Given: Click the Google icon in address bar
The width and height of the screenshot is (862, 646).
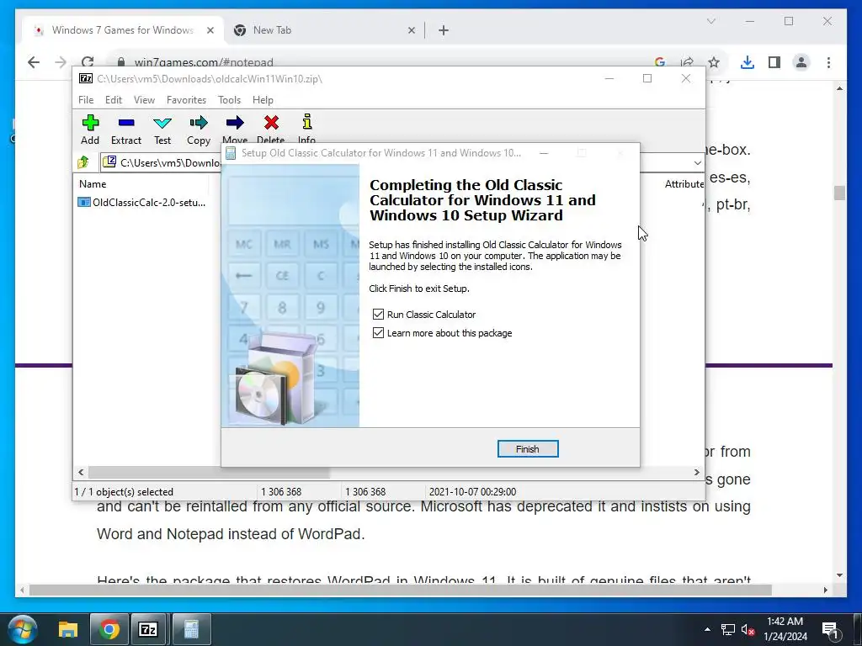Looking at the screenshot, I should pyautogui.click(x=660, y=62).
